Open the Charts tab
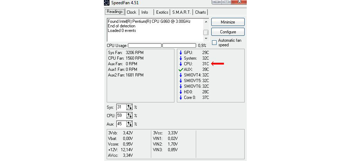 point(200,12)
